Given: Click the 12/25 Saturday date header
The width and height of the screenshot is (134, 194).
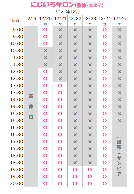Looking at the screenshot, I should point(119,20).
